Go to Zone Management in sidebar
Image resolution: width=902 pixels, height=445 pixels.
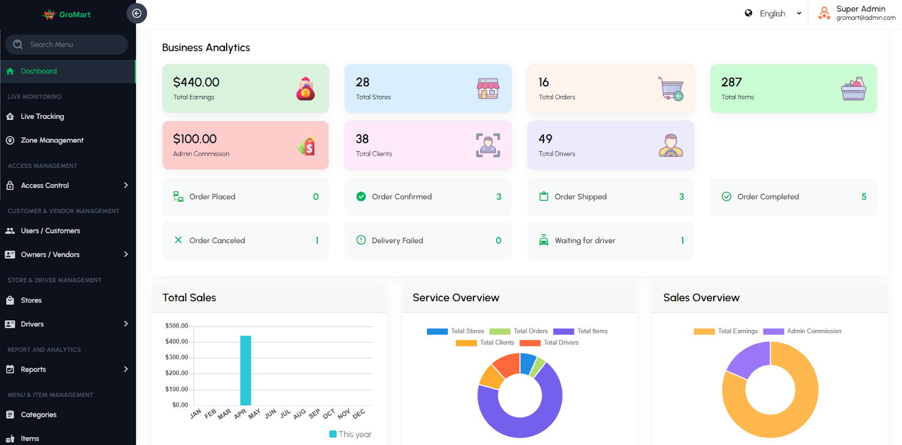[52, 140]
